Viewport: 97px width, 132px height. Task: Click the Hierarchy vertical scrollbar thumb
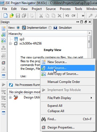(x=90, y=42)
